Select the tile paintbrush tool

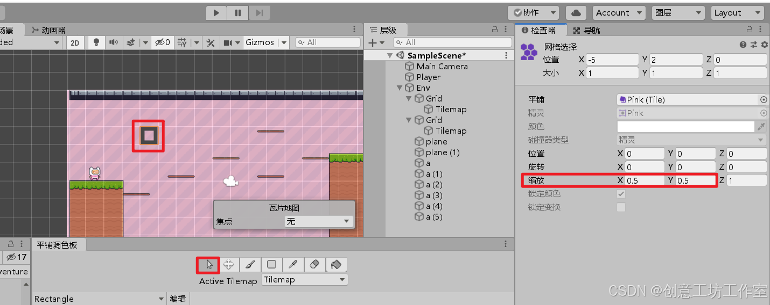(x=250, y=264)
